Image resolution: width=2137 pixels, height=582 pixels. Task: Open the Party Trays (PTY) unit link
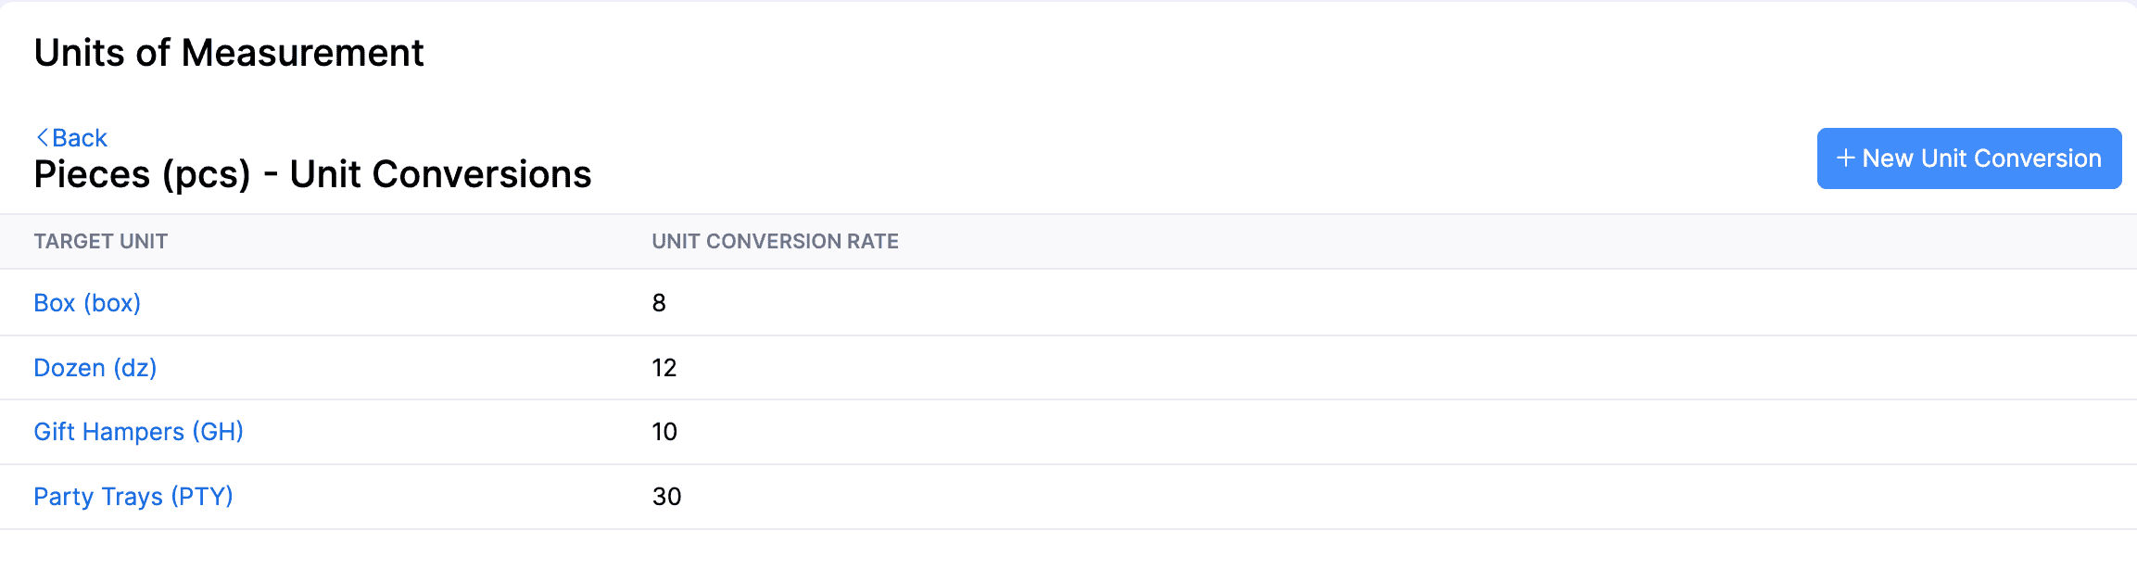tap(133, 497)
